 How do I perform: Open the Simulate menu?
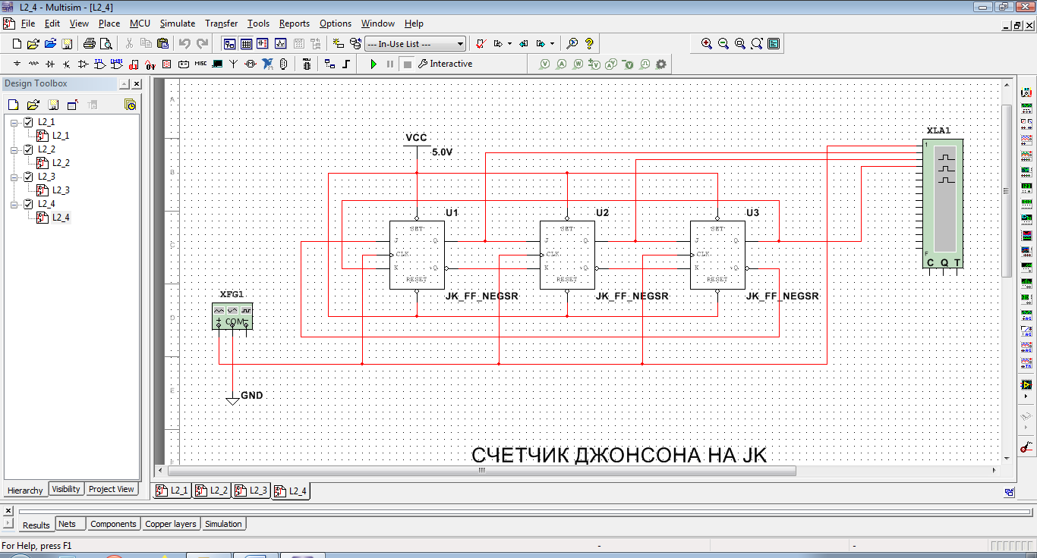point(177,24)
